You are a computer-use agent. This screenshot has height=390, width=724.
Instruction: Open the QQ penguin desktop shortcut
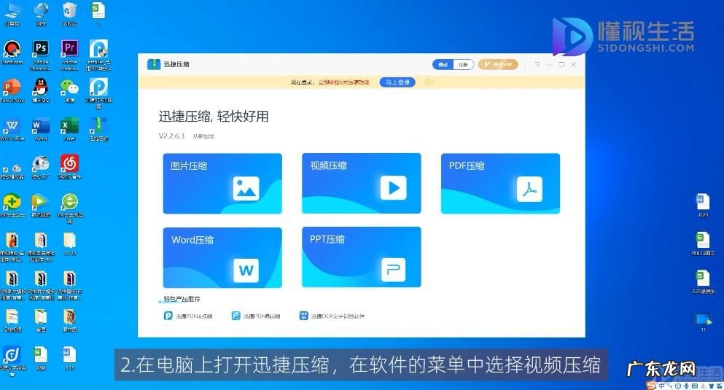pos(41,90)
